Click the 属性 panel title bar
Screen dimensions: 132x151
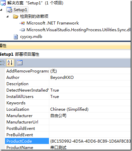(x=65, y=46)
